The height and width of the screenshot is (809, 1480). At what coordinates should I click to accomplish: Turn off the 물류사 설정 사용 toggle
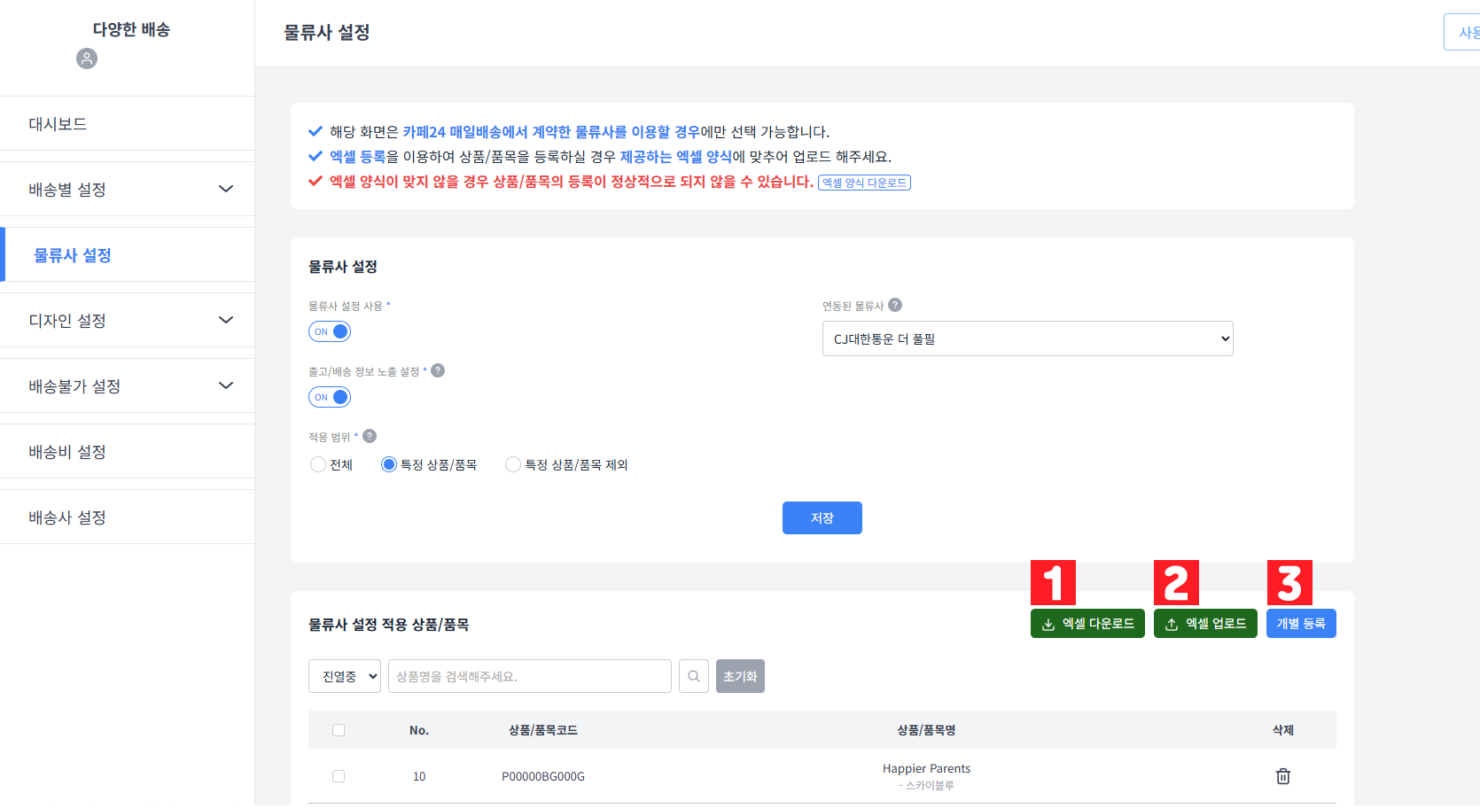click(329, 331)
